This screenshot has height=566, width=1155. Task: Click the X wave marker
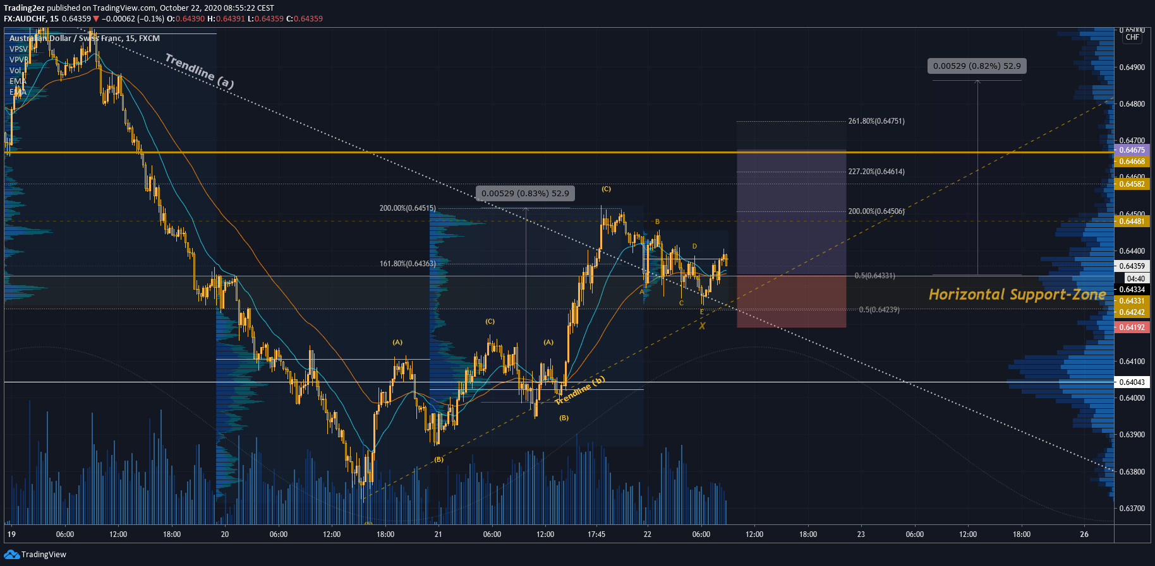point(702,326)
